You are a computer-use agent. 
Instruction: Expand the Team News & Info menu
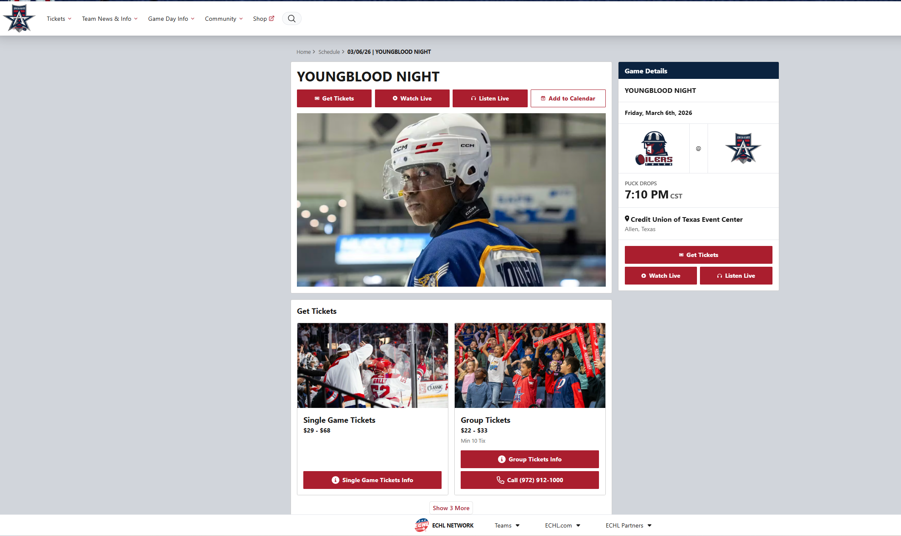coord(110,19)
